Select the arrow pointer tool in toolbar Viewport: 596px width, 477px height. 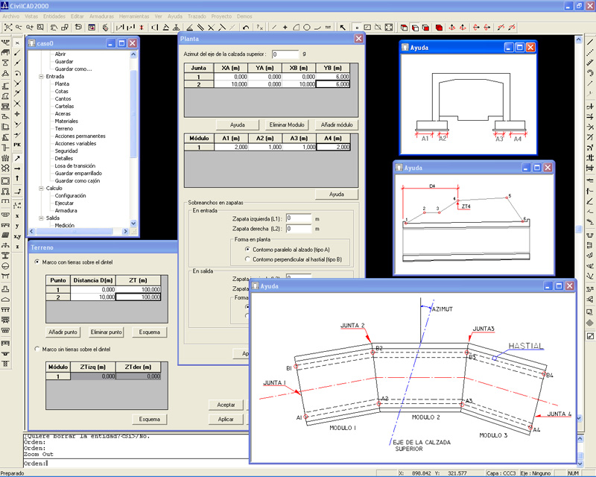(x=343, y=28)
